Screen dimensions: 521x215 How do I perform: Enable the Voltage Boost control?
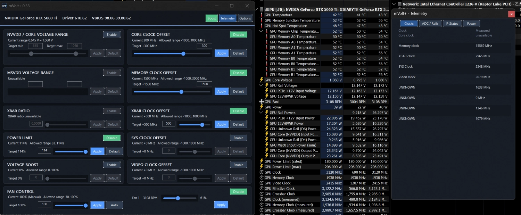112,165
